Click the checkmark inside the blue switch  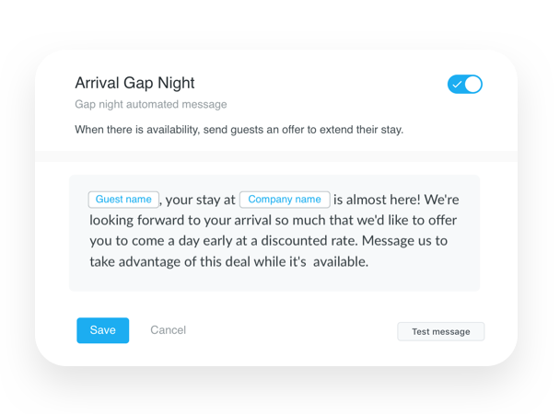[457, 85]
